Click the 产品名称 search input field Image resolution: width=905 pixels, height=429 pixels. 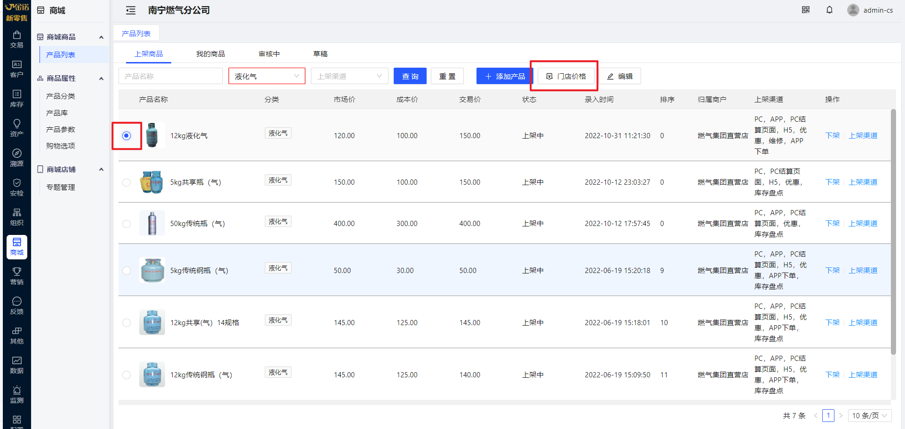click(170, 76)
